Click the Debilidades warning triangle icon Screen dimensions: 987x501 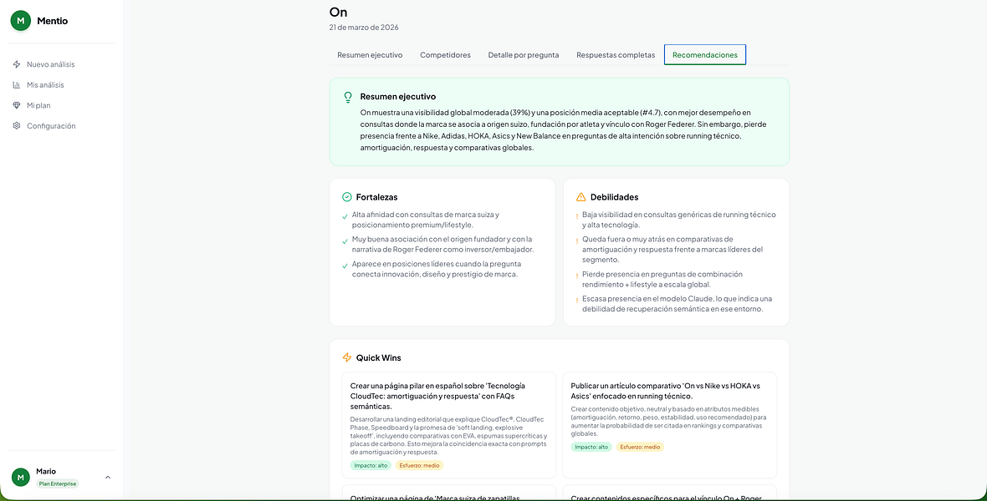tap(581, 197)
